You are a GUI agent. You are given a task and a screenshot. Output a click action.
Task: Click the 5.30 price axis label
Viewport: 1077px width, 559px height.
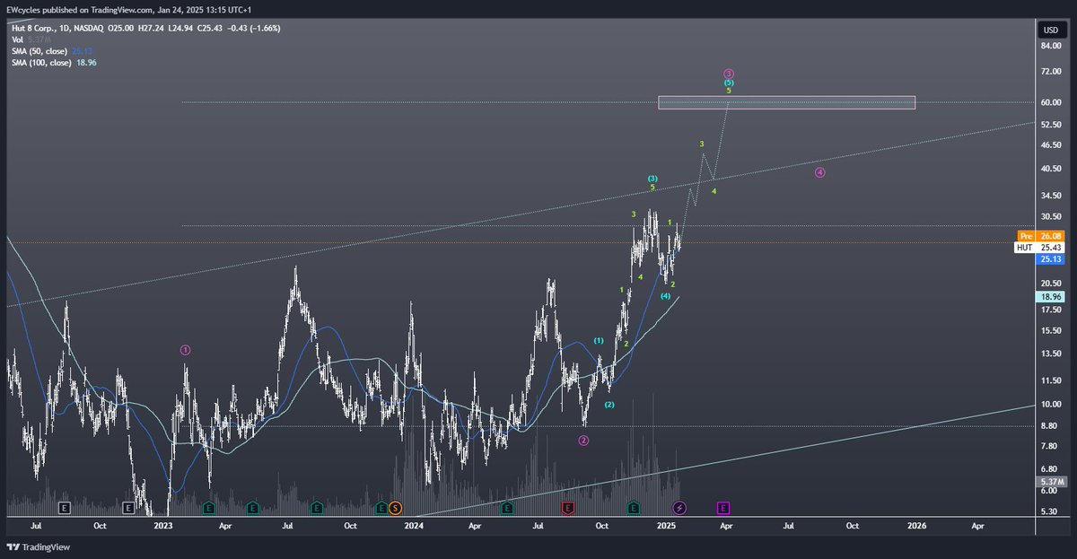tap(1050, 512)
